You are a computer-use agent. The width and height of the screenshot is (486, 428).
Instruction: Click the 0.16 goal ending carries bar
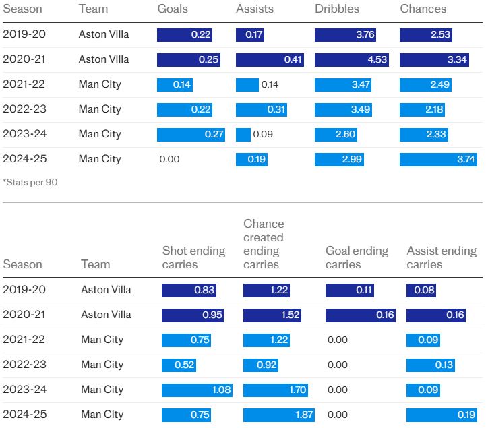coord(361,315)
